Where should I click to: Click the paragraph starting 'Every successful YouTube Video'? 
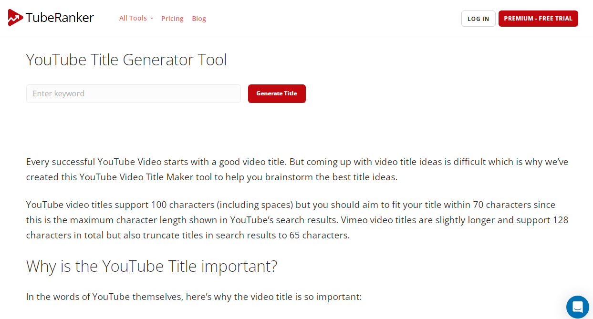tap(297, 169)
